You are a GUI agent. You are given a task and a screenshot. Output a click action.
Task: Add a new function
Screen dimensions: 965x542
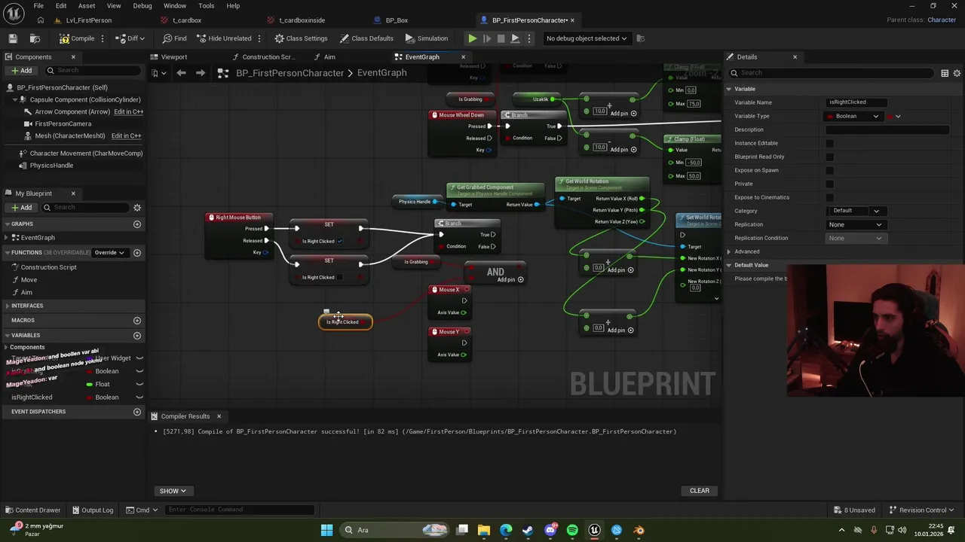[137, 253]
